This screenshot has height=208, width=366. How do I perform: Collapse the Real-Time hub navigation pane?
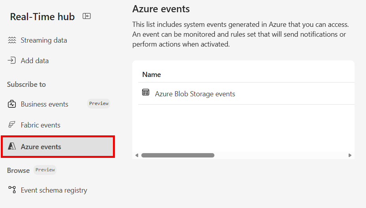coord(86,16)
